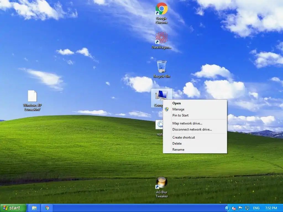Choose Open from the context menu

(x=195, y=103)
